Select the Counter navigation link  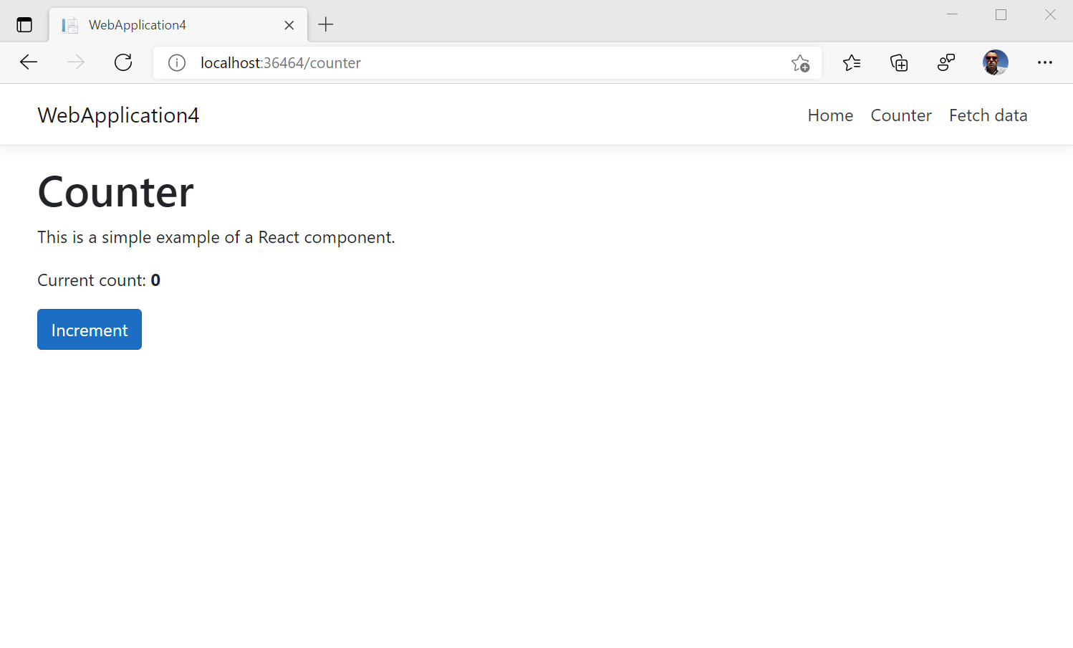pos(900,115)
